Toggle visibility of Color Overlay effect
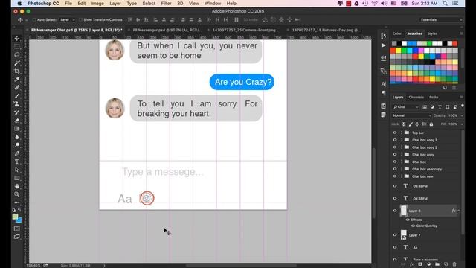Viewport: 476px width, 268px height. (413, 226)
